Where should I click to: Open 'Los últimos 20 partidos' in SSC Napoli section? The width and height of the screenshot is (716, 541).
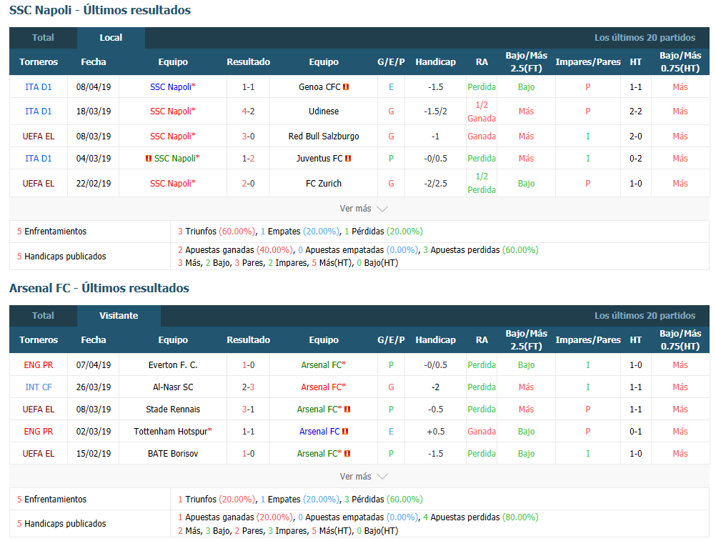pos(645,38)
